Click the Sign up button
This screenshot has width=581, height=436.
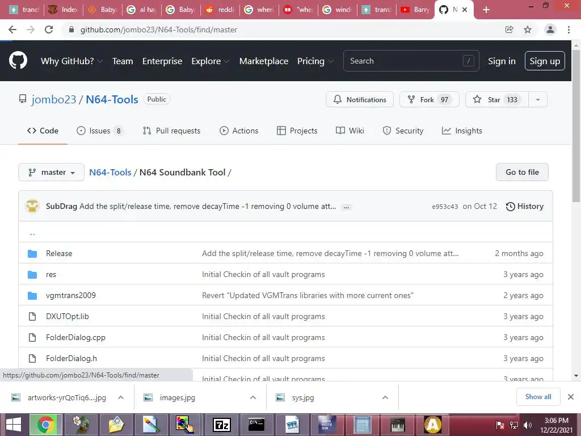tap(545, 61)
